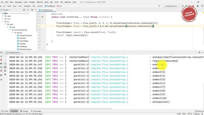Click the Pin Tab icon in Run panel
This screenshot has height=115, width=204.
[x=1, y=80]
